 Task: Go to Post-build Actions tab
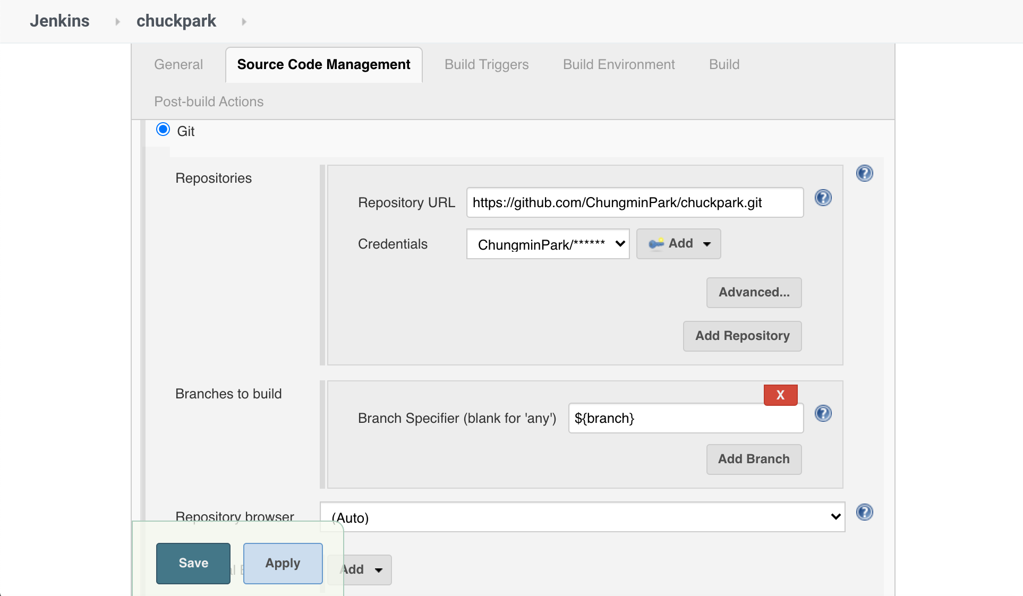click(x=209, y=102)
